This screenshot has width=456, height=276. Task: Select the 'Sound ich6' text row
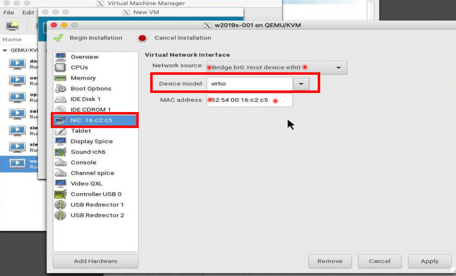(x=88, y=152)
